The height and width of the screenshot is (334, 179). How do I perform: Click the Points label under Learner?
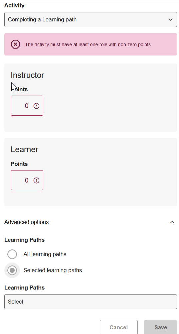point(19,164)
